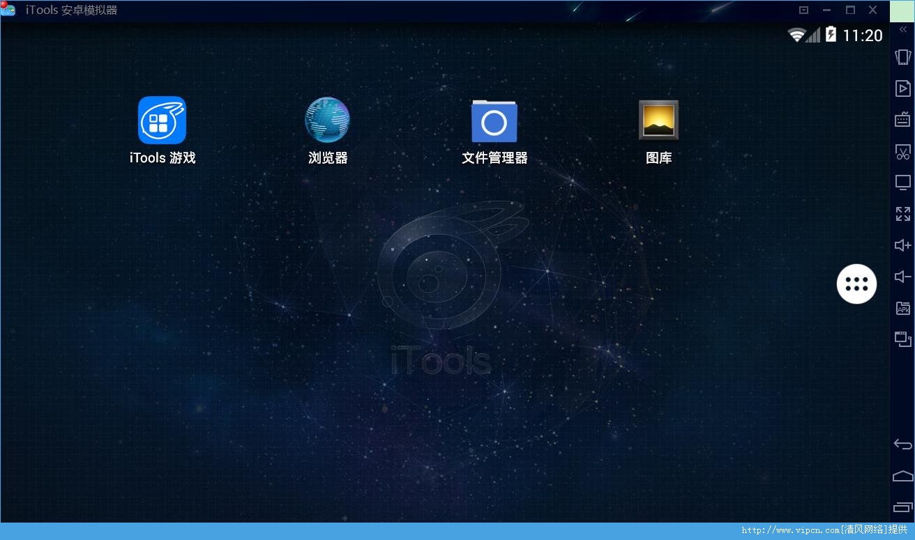
Task: Close the iTools emulator window
Action: (872, 10)
